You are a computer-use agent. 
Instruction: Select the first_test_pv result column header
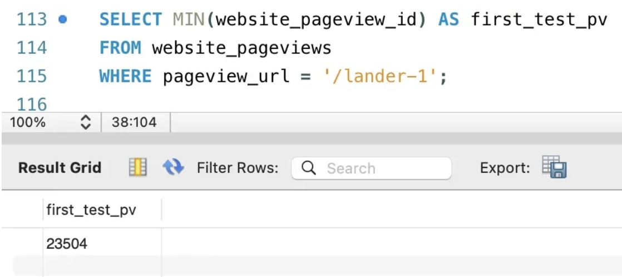(91, 210)
